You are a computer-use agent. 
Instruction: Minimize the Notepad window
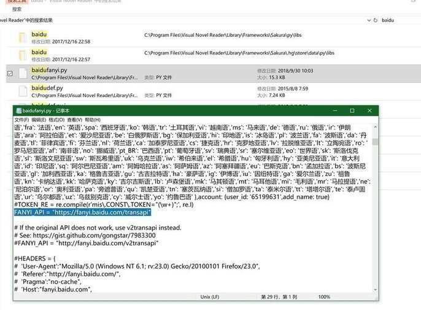tap(335, 110)
